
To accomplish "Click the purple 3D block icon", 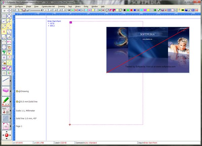I will (4, 68).
